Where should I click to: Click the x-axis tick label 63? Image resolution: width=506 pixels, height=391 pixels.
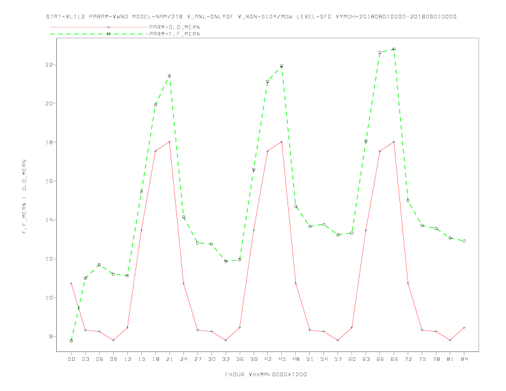366,359
